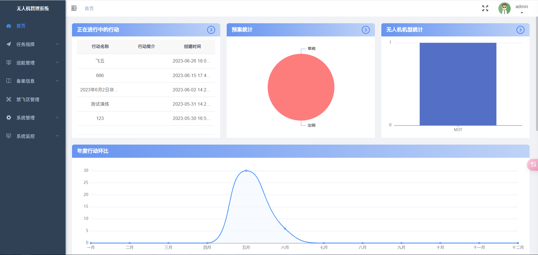Click the M3T axis label
538x255 pixels.
pyautogui.click(x=458, y=130)
